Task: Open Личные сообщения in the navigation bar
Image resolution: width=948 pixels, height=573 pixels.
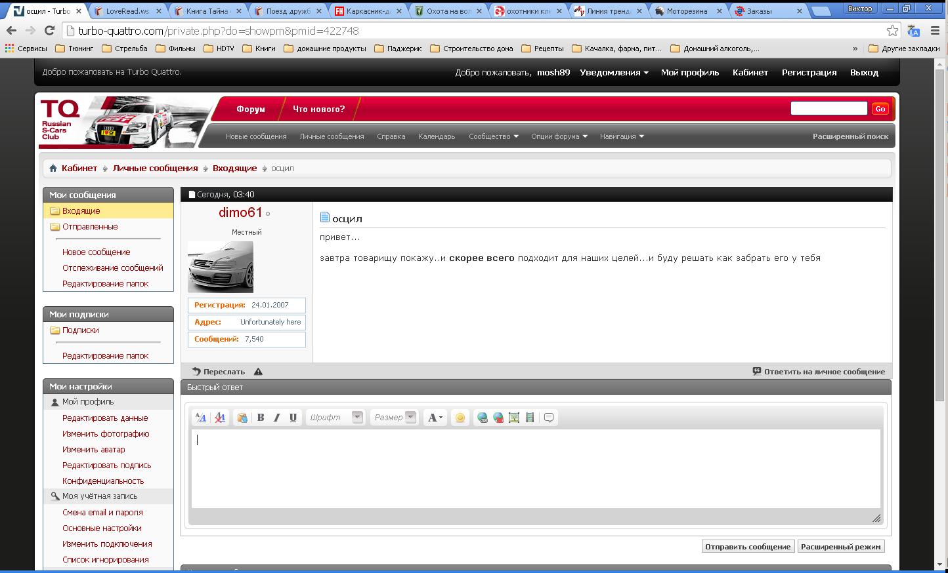Action: [x=332, y=136]
